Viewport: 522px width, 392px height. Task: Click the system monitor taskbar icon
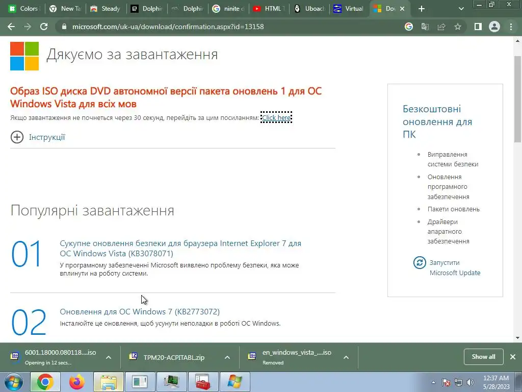[172, 382]
